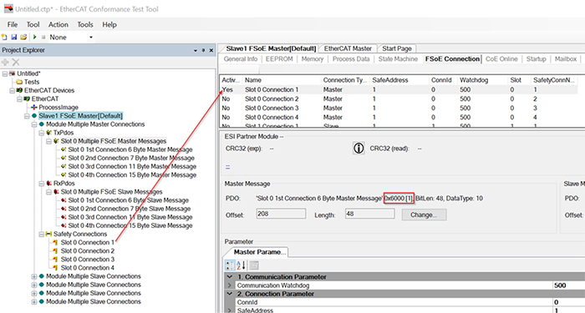Screen dimensions: 585x313
Task: Click the RxPdos icon in tree
Action: (x=48, y=184)
